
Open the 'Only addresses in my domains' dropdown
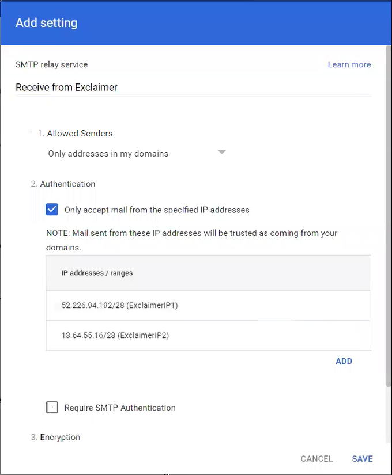108,154
